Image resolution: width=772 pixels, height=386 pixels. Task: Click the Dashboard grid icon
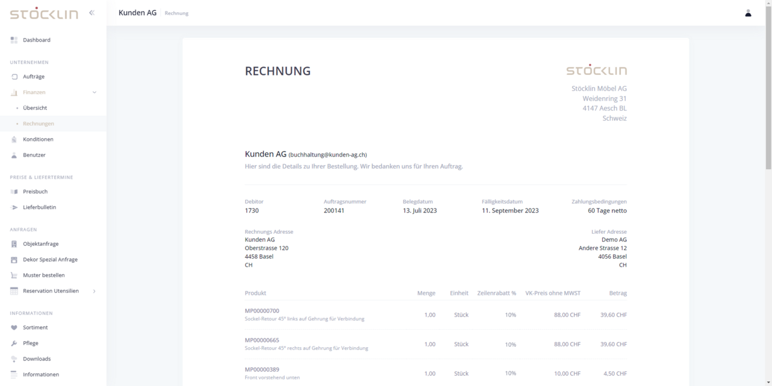pyautogui.click(x=14, y=40)
